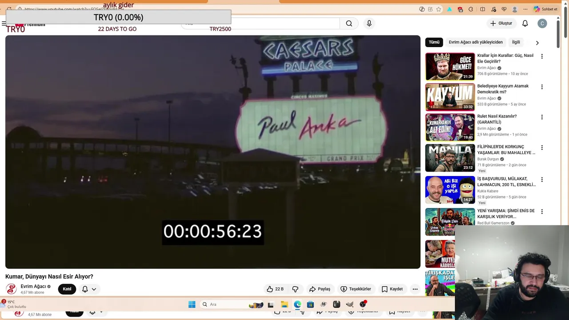
Task: Start voice search with microphone icon
Action: [x=369, y=24]
